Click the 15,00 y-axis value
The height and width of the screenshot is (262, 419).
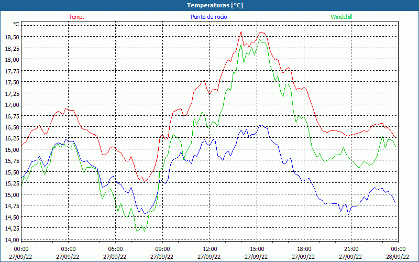[x=12, y=194]
